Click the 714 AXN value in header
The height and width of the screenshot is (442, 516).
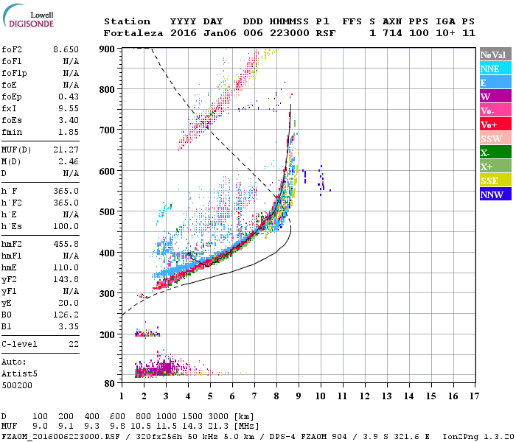pyautogui.click(x=392, y=33)
